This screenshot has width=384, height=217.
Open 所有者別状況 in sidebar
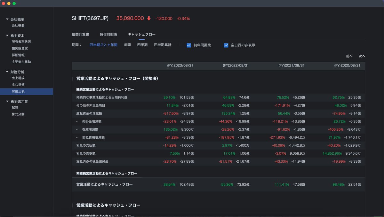pos(21,42)
